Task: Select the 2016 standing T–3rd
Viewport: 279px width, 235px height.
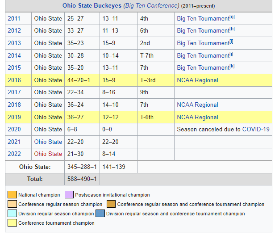Action: coord(148,80)
